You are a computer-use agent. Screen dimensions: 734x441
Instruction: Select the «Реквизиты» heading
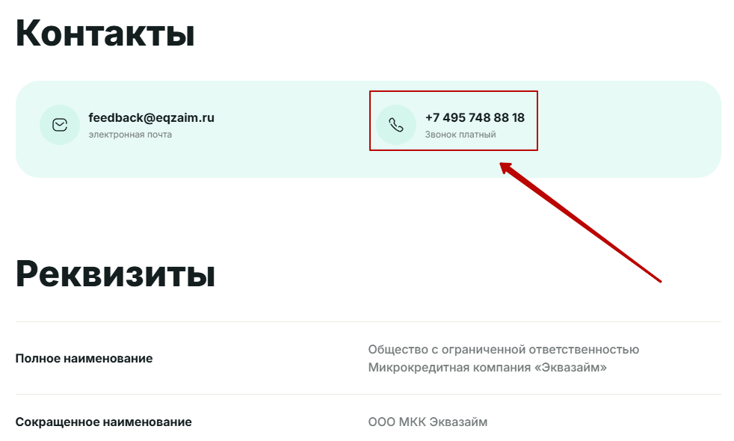(115, 274)
